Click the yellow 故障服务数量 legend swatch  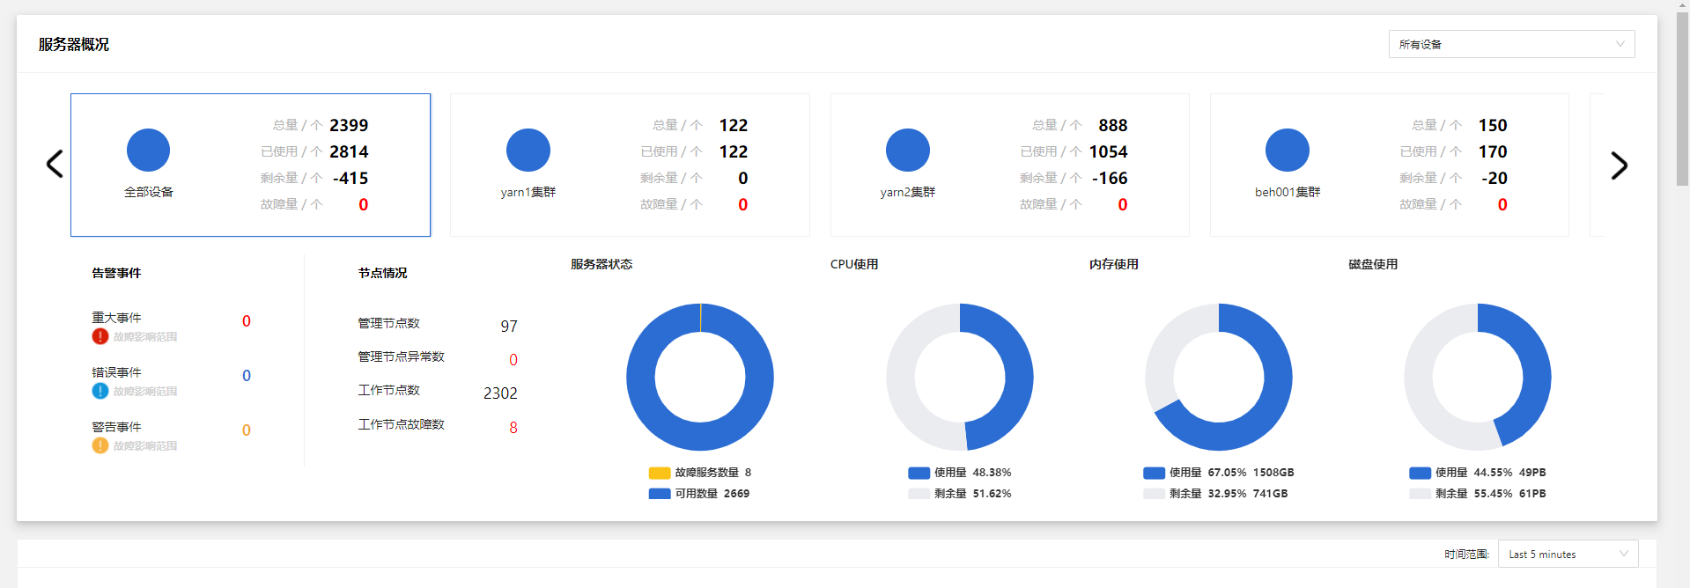[660, 473]
